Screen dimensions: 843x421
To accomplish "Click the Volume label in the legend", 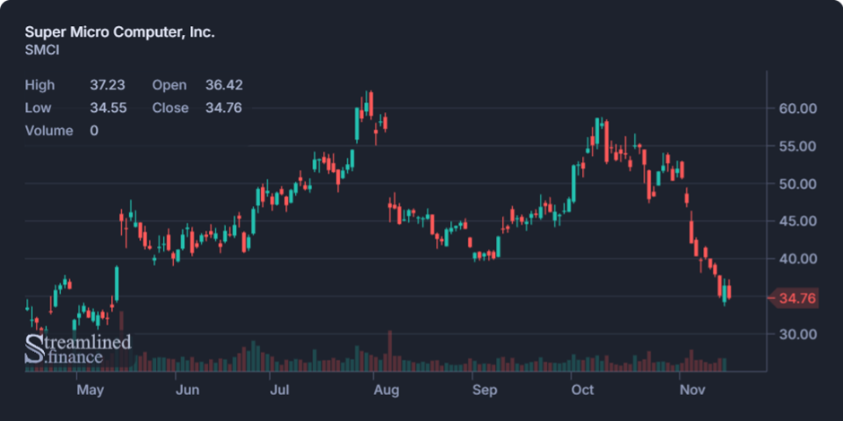I will 49,131.
